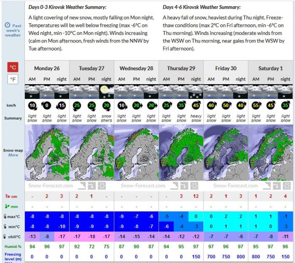Screen dimensions: 295x263
Task: Click arrows icon under Thursday map
Action: (x=184, y=186)
